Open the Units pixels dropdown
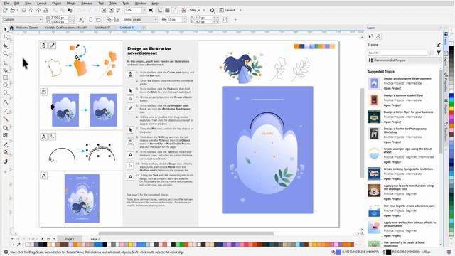Screen dimensions: 455x256 click(x=144, y=20)
